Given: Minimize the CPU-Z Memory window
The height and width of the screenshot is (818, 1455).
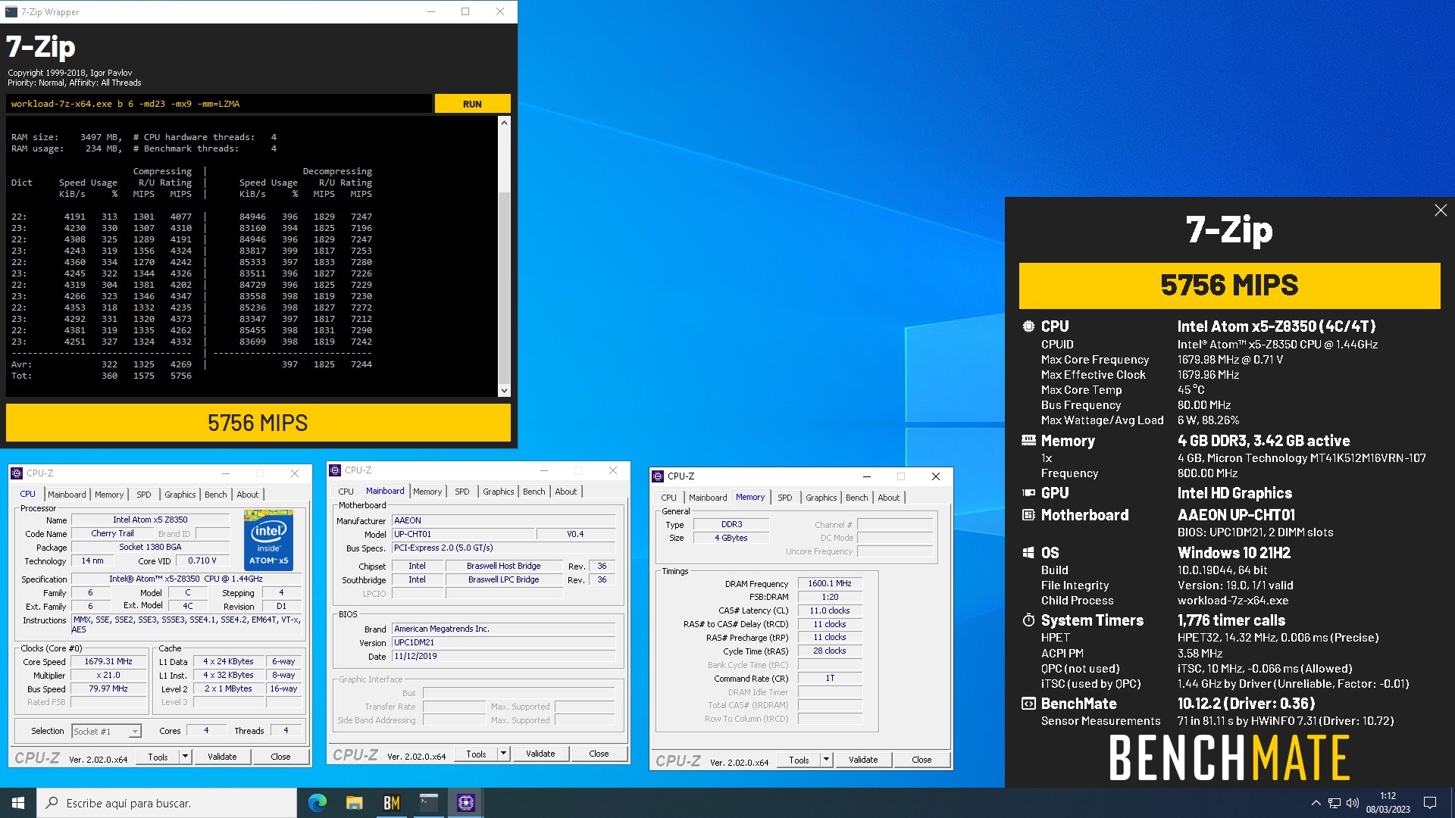Looking at the screenshot, I should 866,476.
